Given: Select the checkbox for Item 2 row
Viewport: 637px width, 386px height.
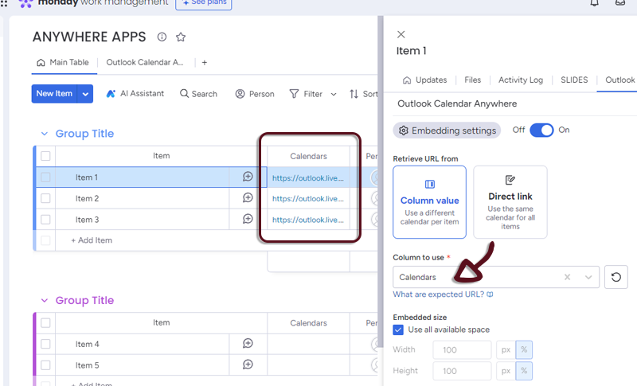Looking at the screenshot, I should click(x=45, y=198).
